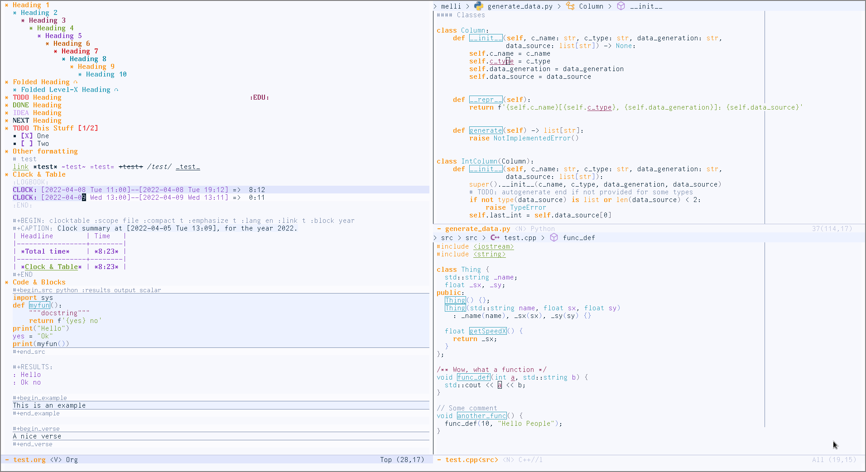Click the <V> evil state indicator
The width and height of the screenshot is (866, 472).
(x=56, y=460)
